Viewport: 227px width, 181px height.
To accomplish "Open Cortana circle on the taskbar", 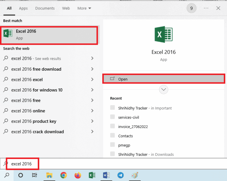I will click(x=21, y=175).
